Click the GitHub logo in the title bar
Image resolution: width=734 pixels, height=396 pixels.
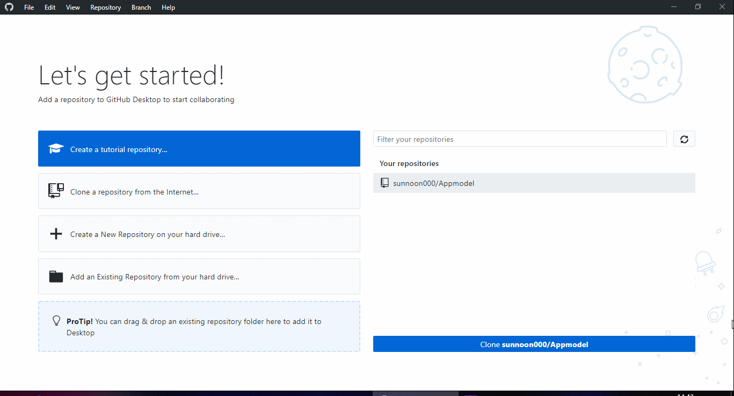tap(10, 8)
